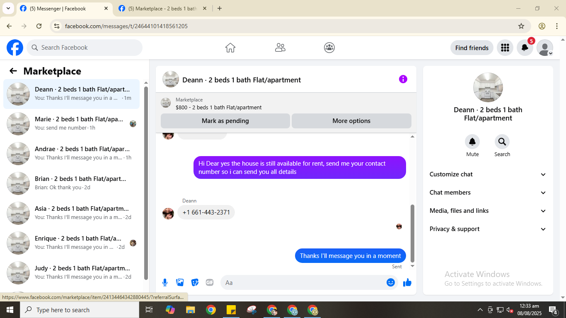Reload the page in browser toolbar
Viewport: 566px width, 318px height.
pyautogui.click(x=39, y=26)
